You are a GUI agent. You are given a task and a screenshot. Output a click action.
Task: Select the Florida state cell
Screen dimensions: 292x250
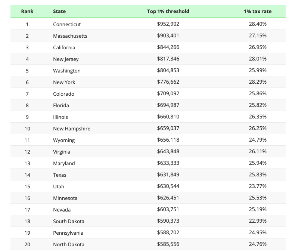(x=61, y=105)
